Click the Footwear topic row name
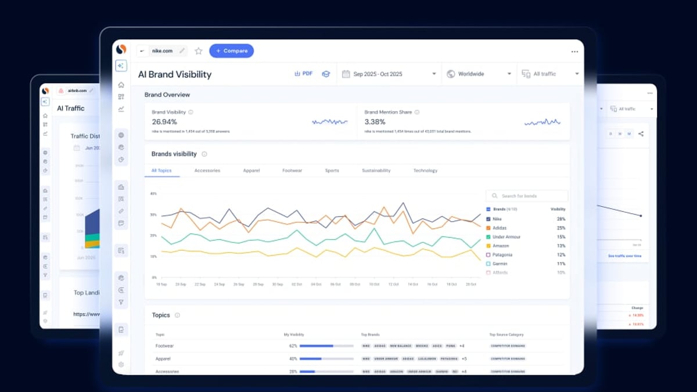 coord(164,346)
